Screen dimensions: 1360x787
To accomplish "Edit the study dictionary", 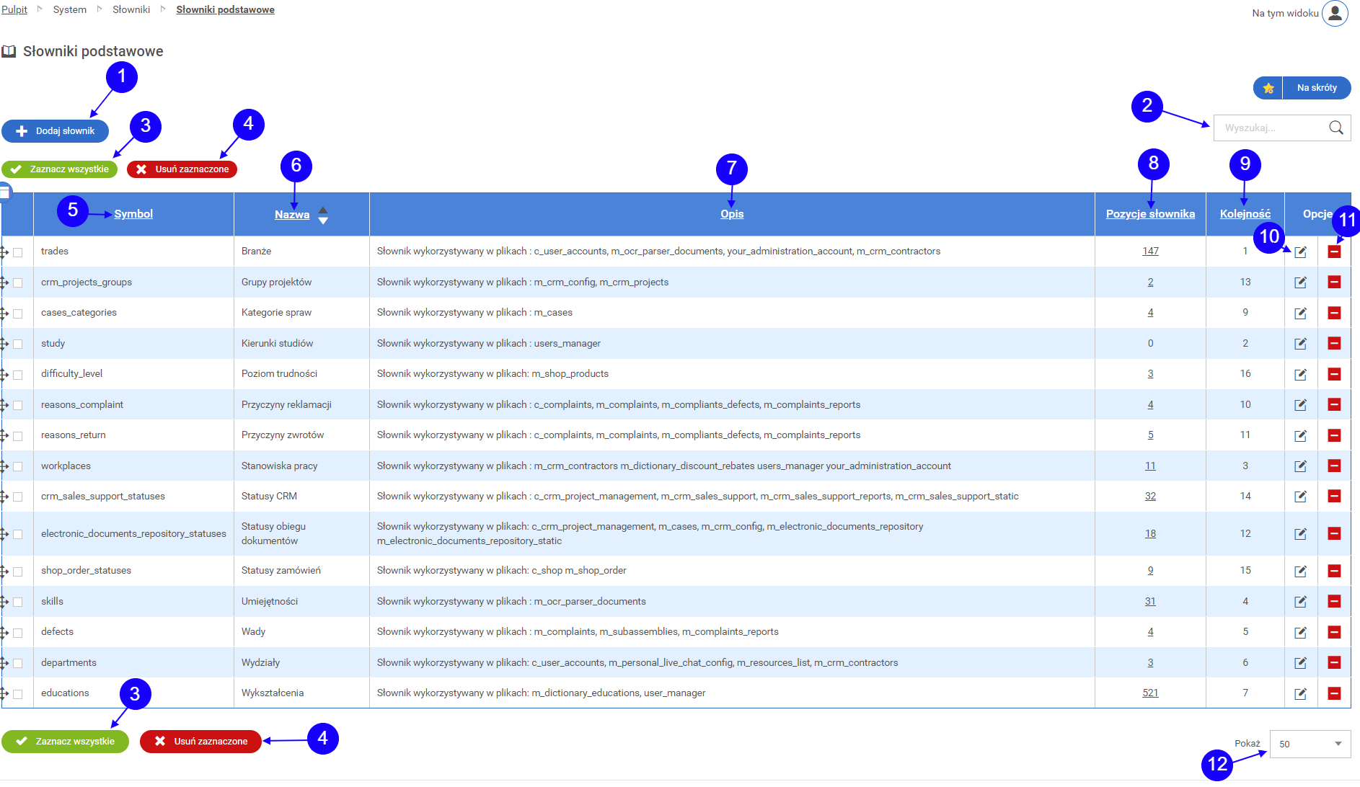I will (1300, 344).
